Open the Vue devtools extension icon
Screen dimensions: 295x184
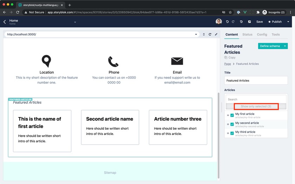(x=245, y=12)
